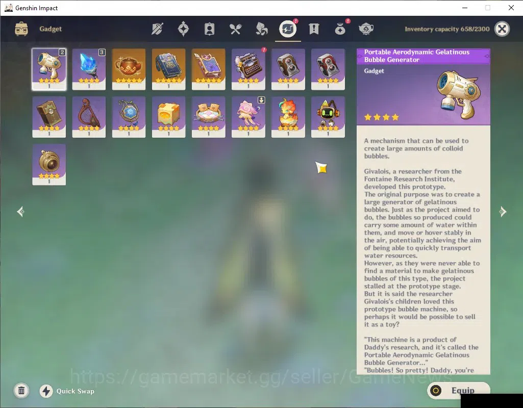Click the Equip button

(x=458, y=390)
